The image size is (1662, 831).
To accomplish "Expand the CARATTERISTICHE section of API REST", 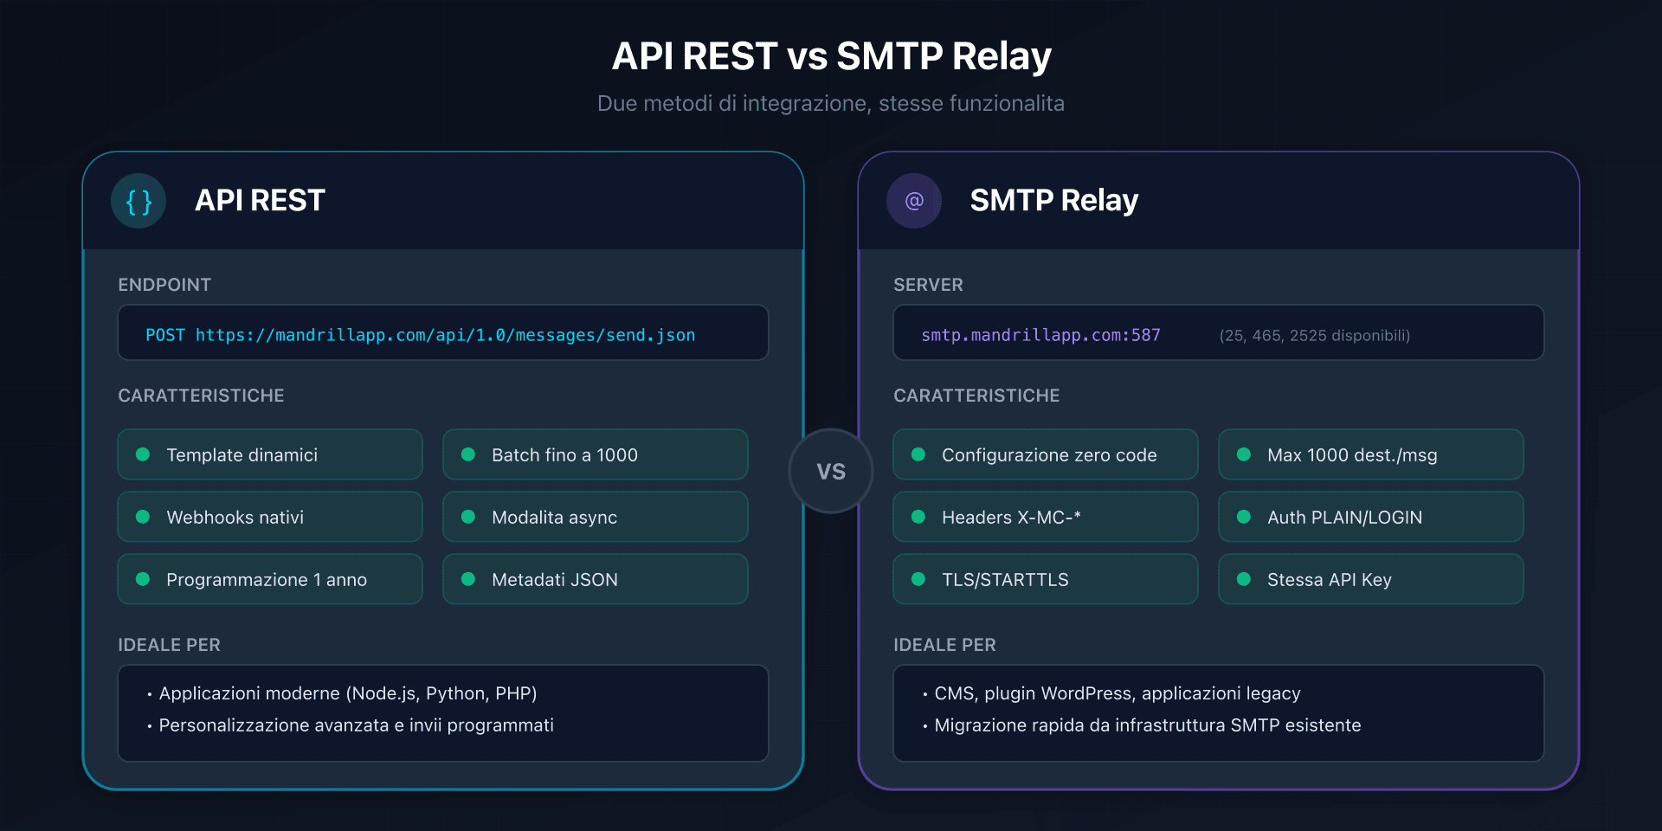I will 201,395.
